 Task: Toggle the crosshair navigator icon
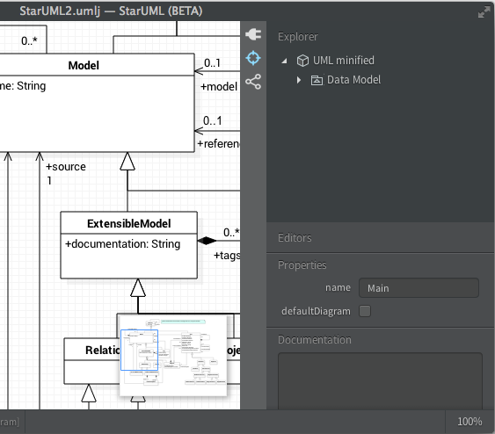click(253, 58)
